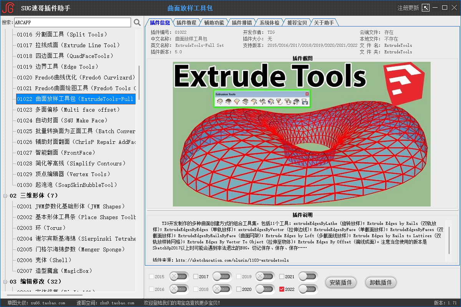The image size is (461, 307).
Task: Tick the 2018 version checkbox
Action: click(x=196, y=289)
